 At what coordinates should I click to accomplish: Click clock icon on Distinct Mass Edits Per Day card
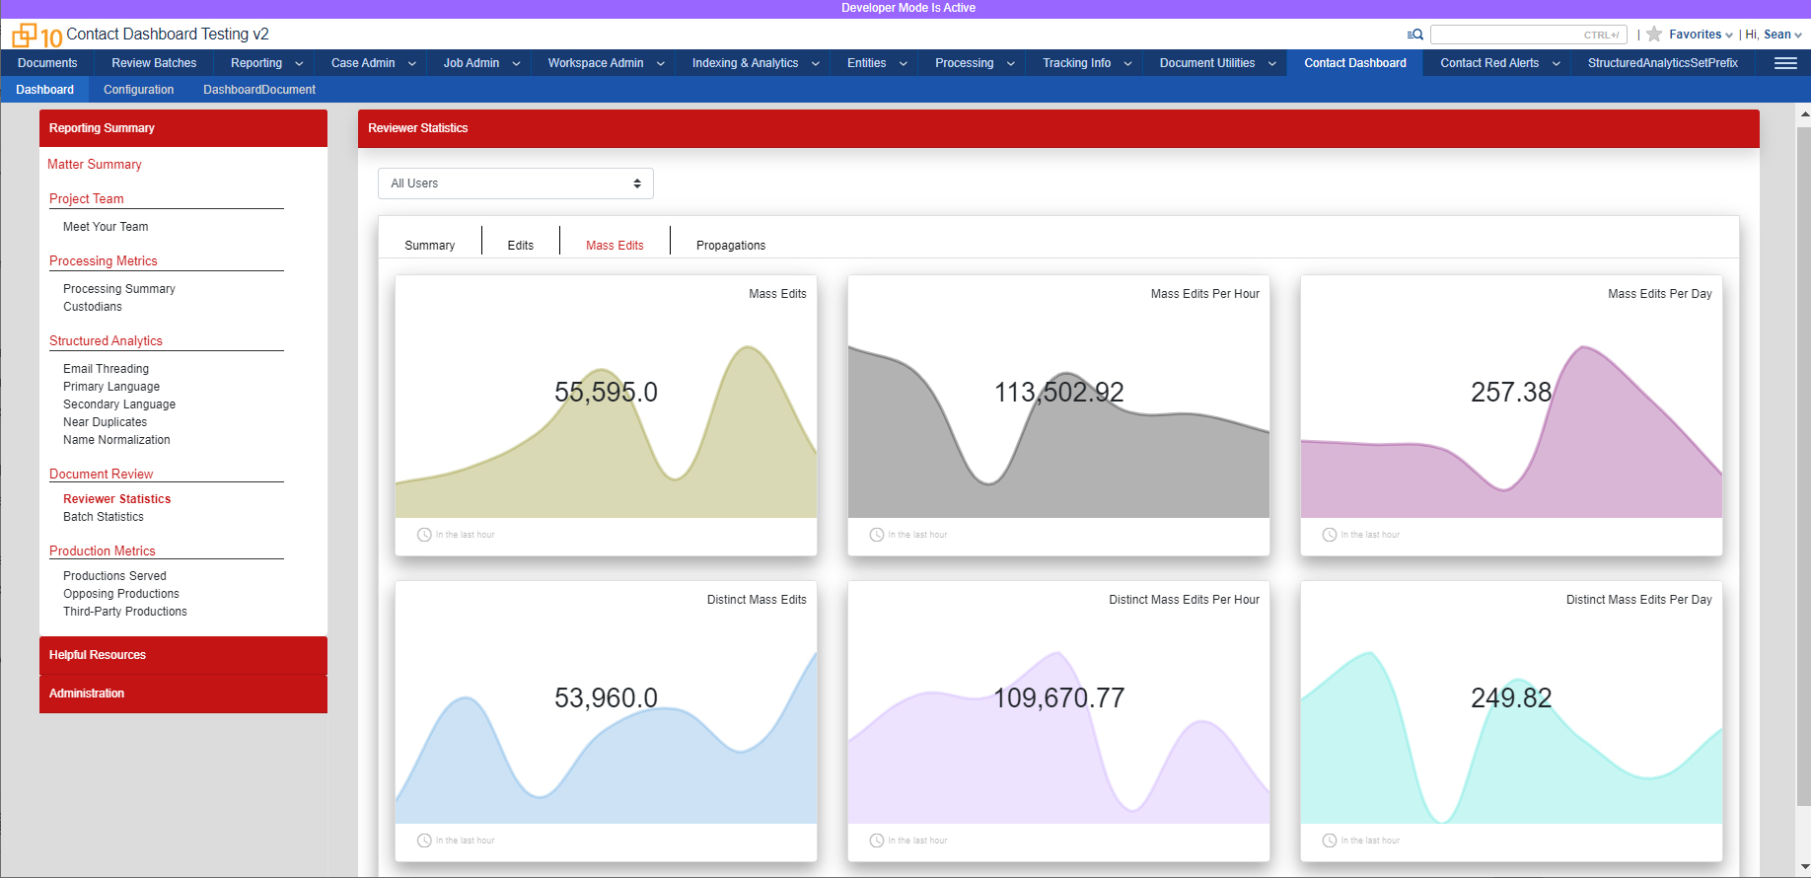1329,841
